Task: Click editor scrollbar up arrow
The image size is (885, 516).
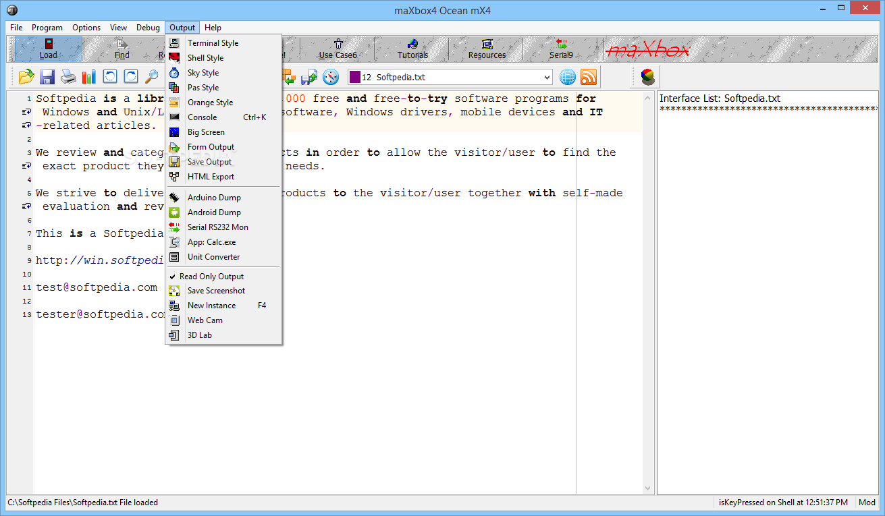Action: click(x=649, y=96)
